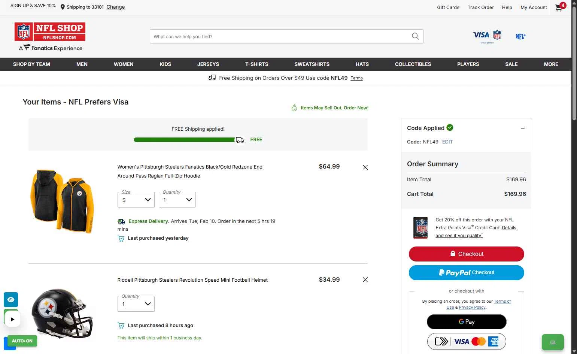Open the JERSEYS menu

point(208,64)
